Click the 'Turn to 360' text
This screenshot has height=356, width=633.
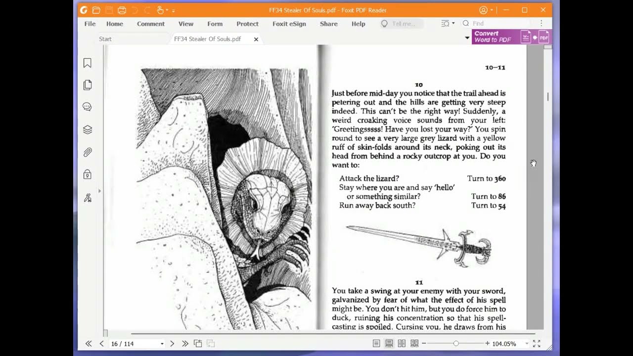(487, 178)
